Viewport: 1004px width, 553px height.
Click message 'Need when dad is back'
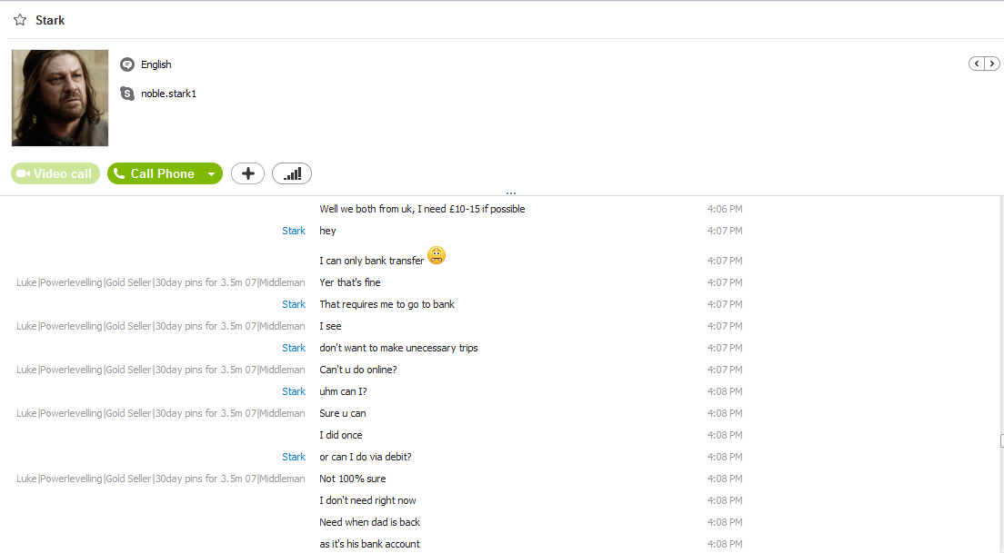click(x=369, y=522)
